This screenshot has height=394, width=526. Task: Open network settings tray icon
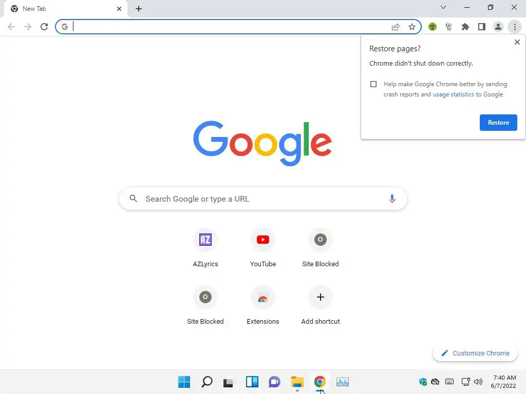click(465, 382)
